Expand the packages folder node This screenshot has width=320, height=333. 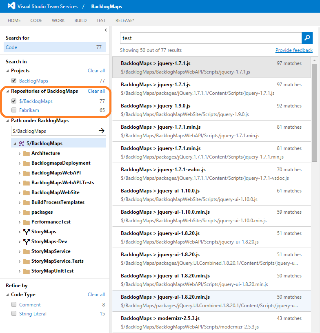point(19,212)
